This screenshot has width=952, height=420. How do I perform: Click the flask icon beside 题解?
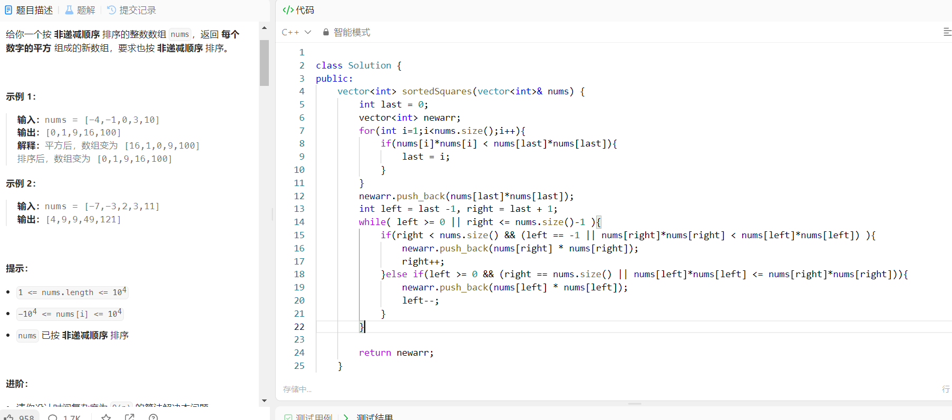pyautogui.click(x=69, y=10)
